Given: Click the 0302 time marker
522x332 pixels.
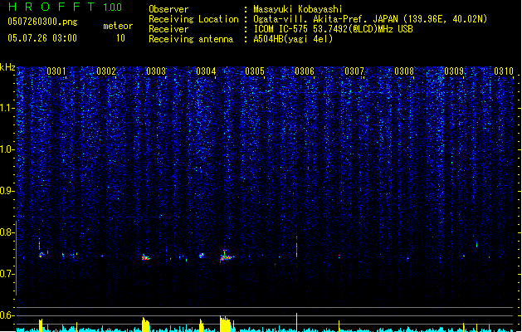Looking at the screenshot, I should point(106,71).
